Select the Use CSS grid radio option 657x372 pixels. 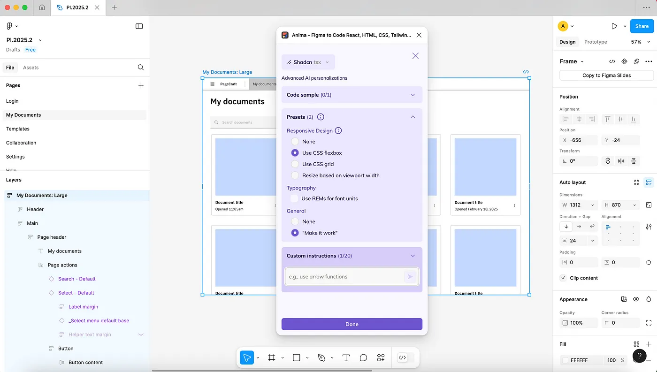click(x=295, y=164)
